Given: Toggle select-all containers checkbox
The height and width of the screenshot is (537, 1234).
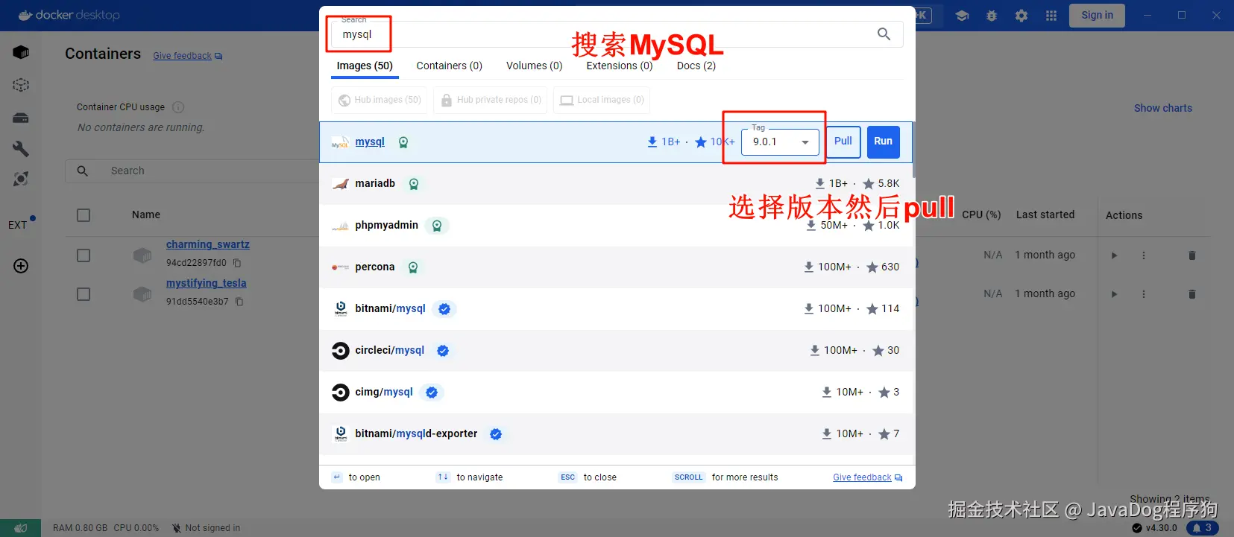Looking at the screenshot, I should click(x=84, y=215).
